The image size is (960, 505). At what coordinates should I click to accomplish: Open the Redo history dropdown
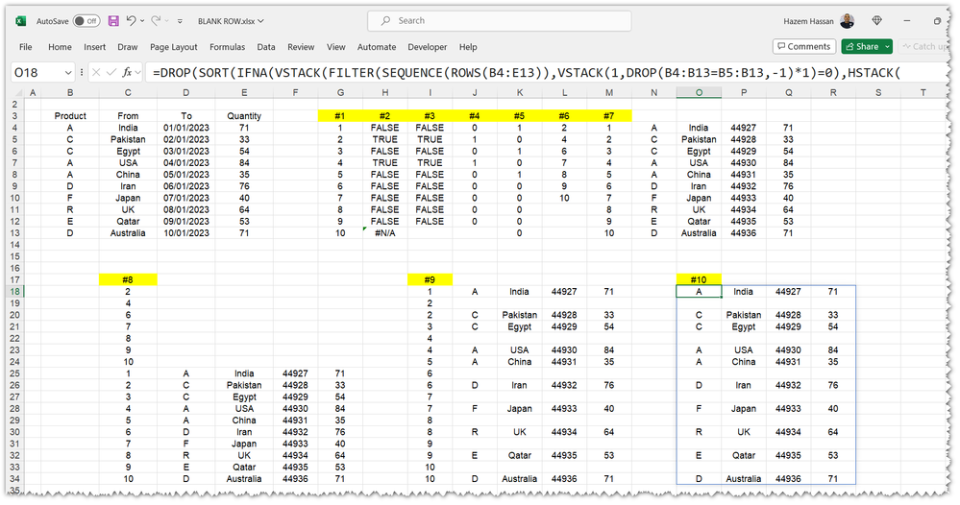(x=167, y=21)
